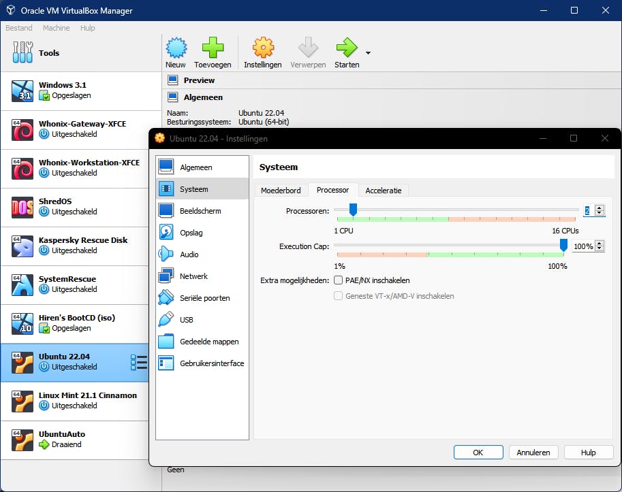
Task: Switch to the Acceleratie tab
Action: click(x=383, y=191)
